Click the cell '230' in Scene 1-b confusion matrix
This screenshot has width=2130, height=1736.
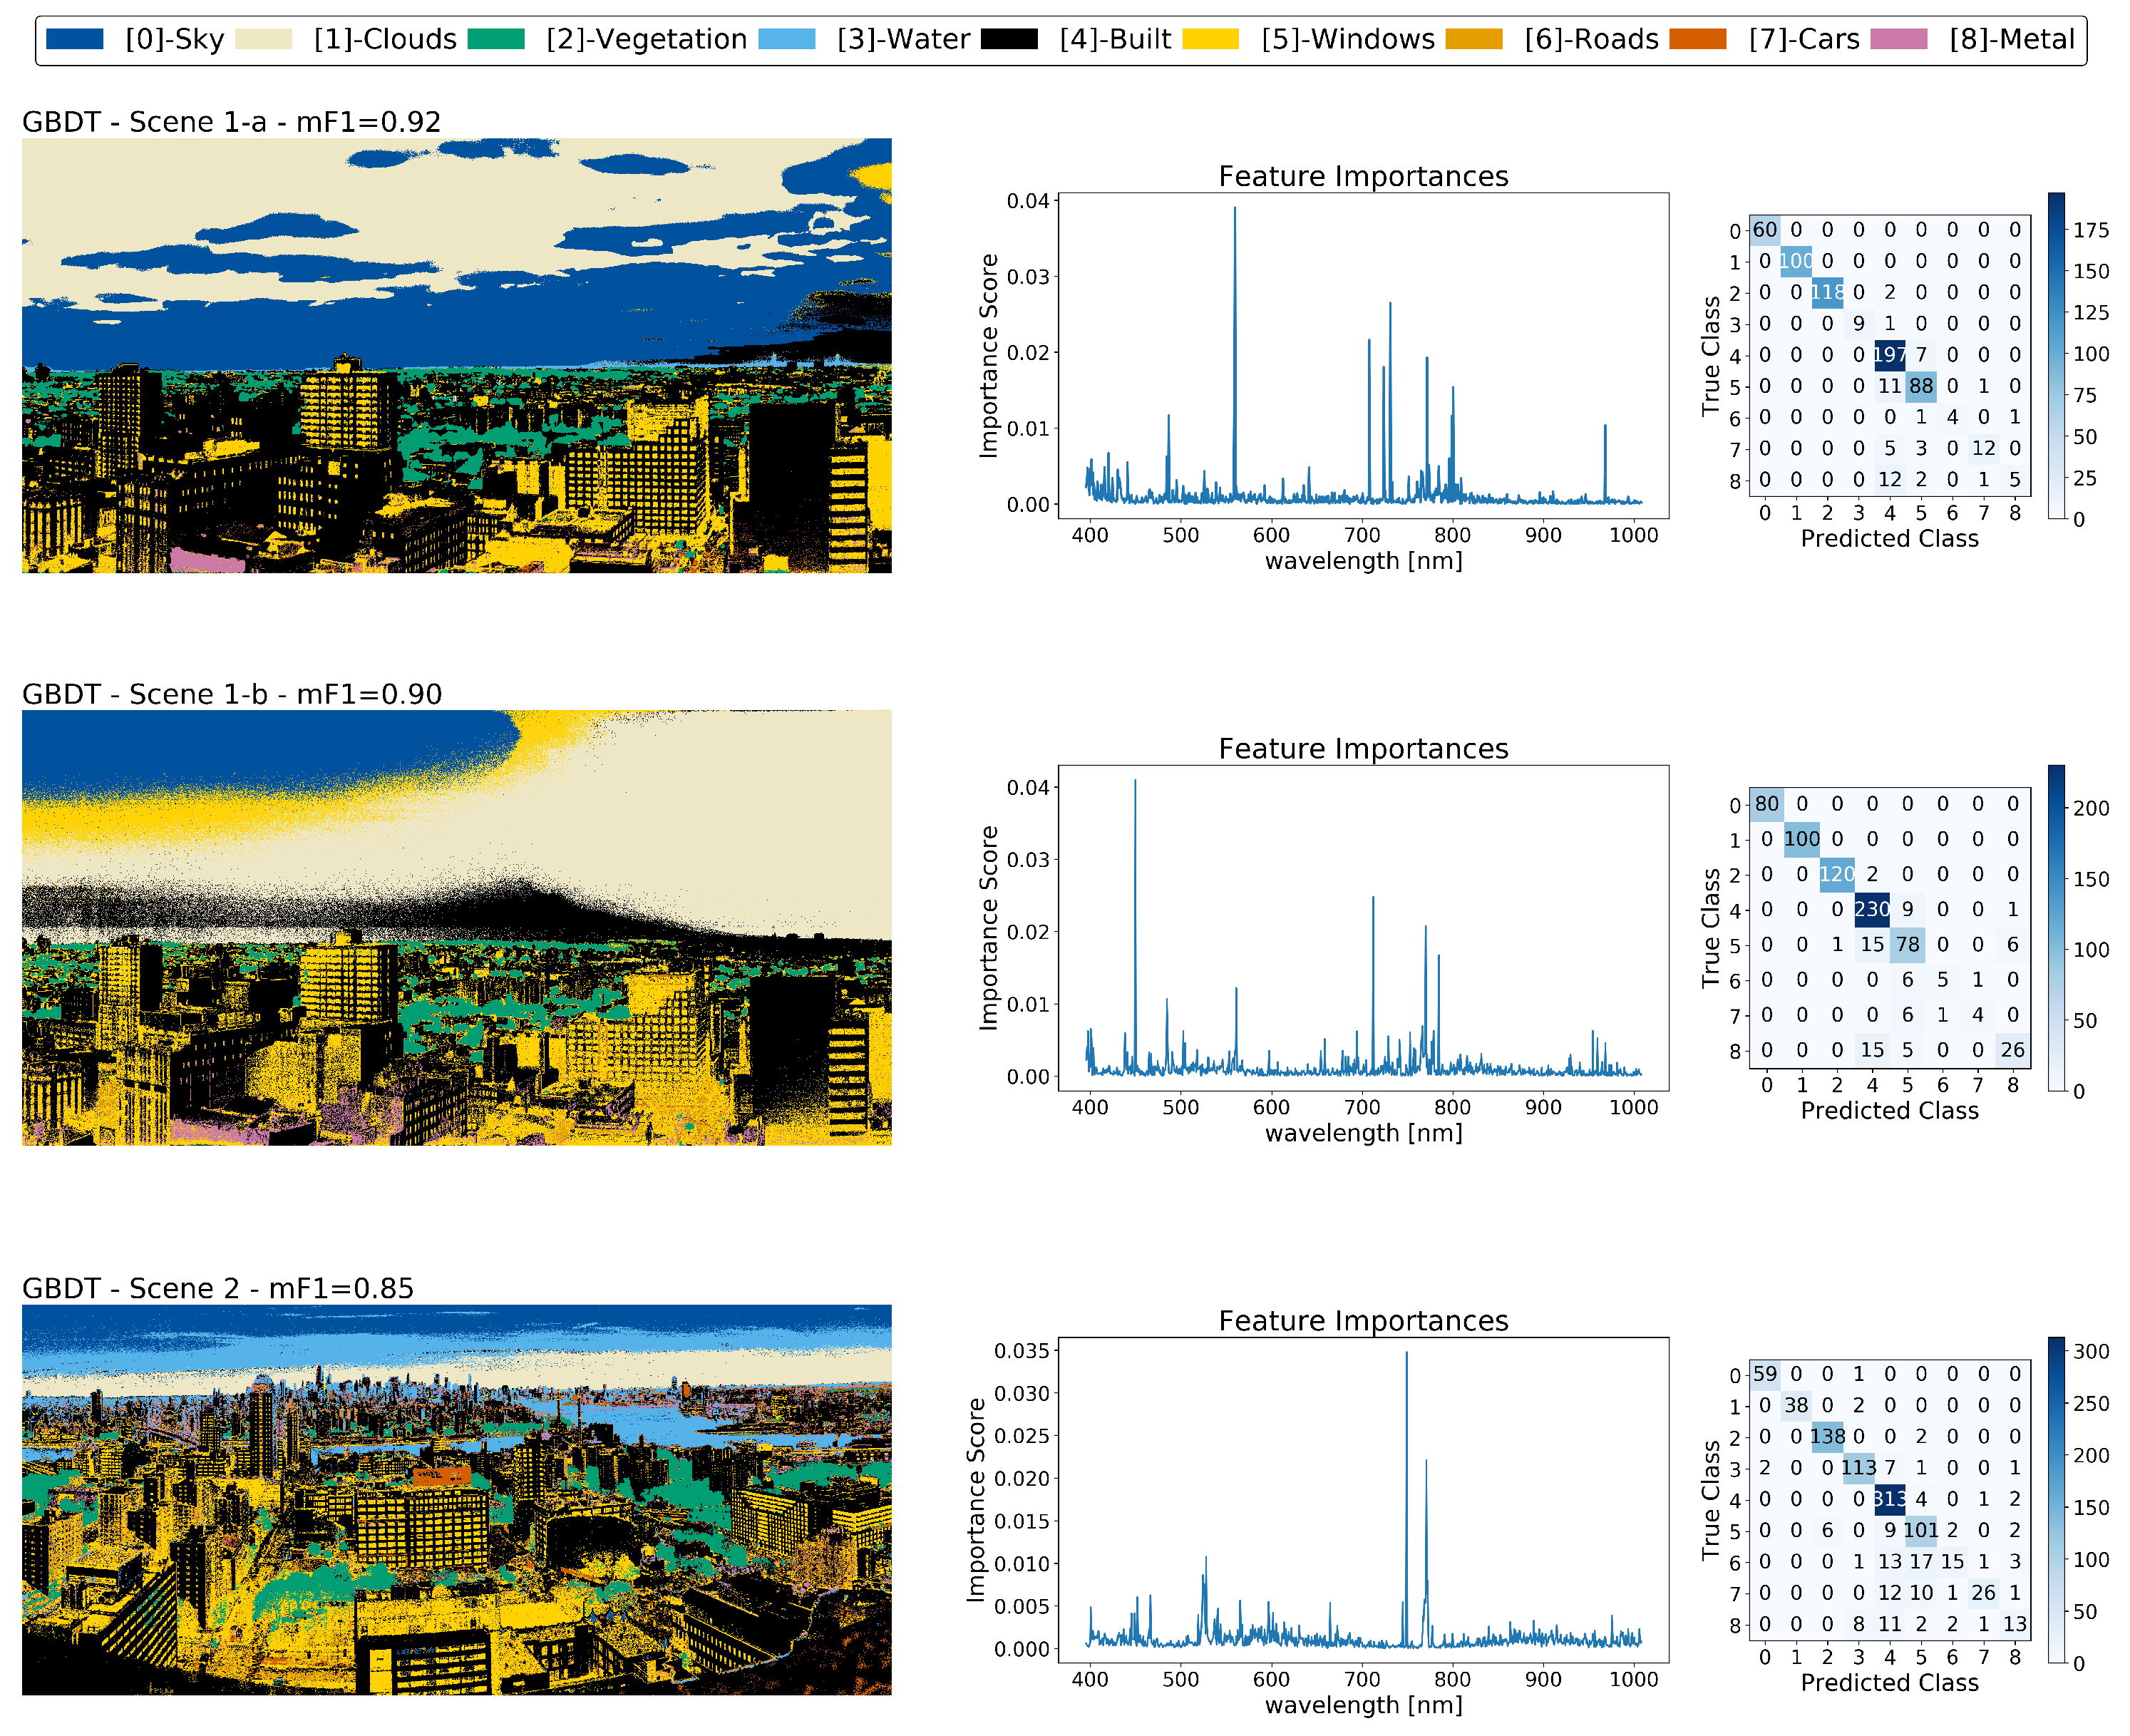(1872, 909)
